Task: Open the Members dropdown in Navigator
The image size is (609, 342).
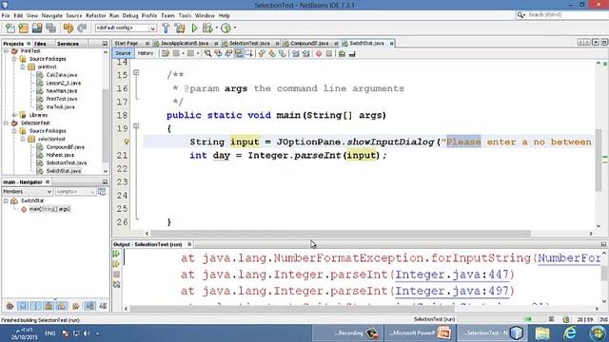Action: point(27,192)
